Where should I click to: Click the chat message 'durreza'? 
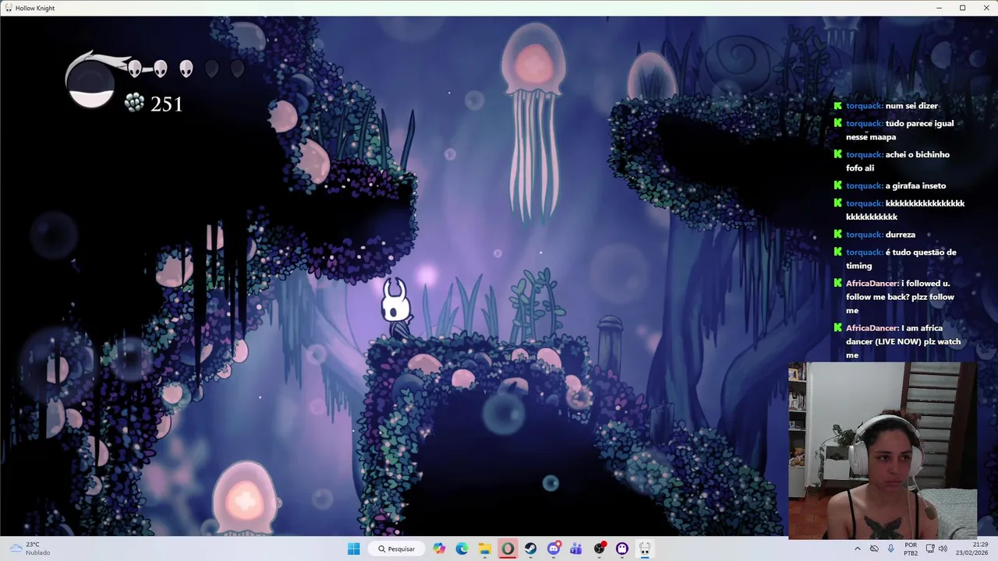point(901,235)
